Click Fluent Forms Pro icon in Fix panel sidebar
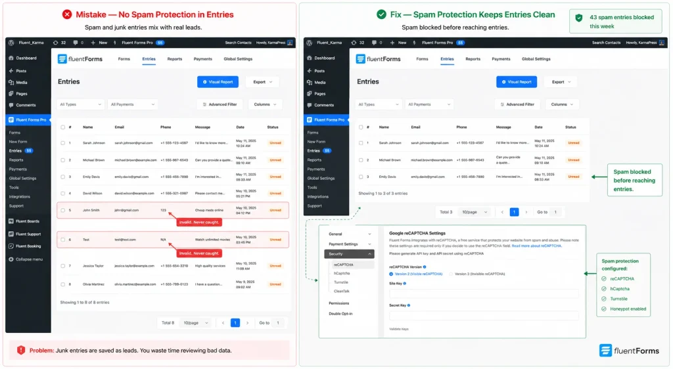 (x=310, y=120)
